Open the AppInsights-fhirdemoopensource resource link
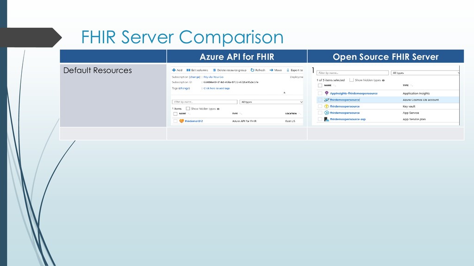This screenshot has height=266, width=474. 354,93
